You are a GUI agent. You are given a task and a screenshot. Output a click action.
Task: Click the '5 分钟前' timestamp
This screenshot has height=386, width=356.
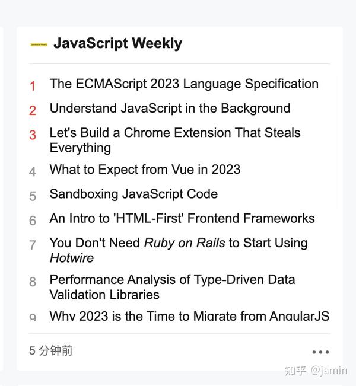coord(51,350)
